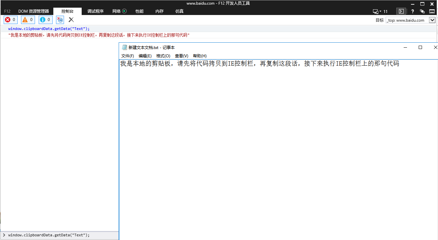Switch to the 网络 tab
Screen dimensions: 438x240
(119, 11)
